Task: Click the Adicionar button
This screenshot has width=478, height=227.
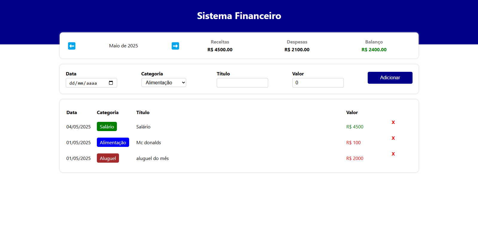Action: (390, 78)
